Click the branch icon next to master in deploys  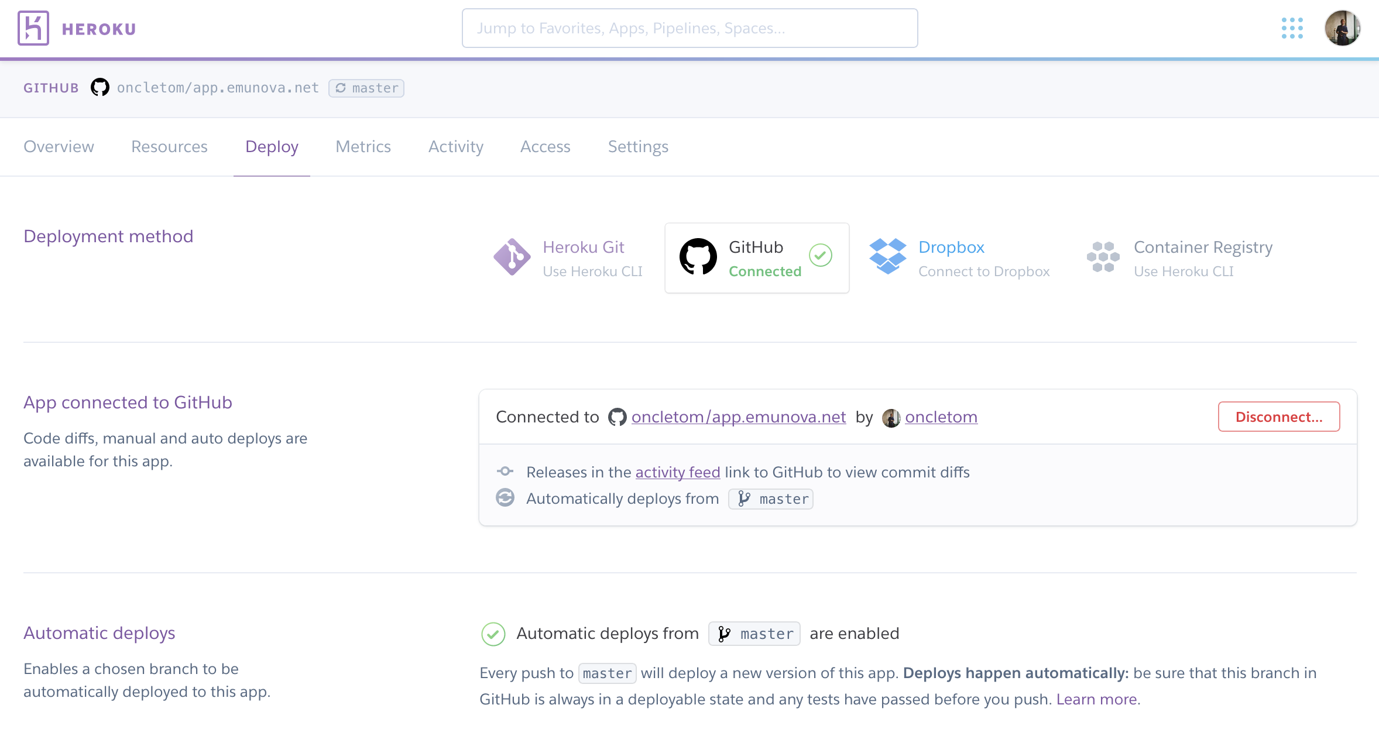click(x=744, y=499)
